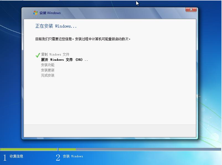Close the 安装 Windows setup window
The height and width of the screenshot is (165, 222).
[x=191, y=9]
